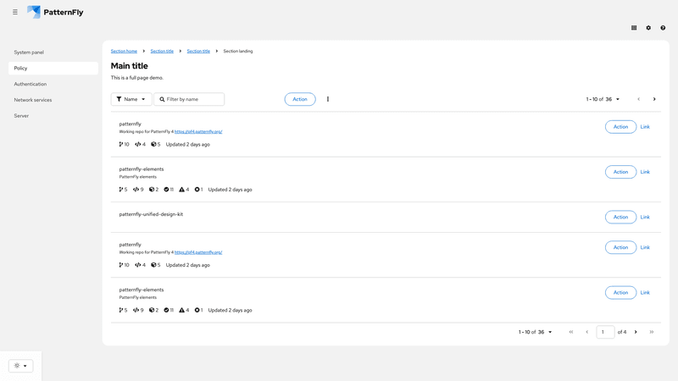Click branch icon in first patternfly-elements row
The width and height of the screenshot is (678, 381).
coord(121,190)
